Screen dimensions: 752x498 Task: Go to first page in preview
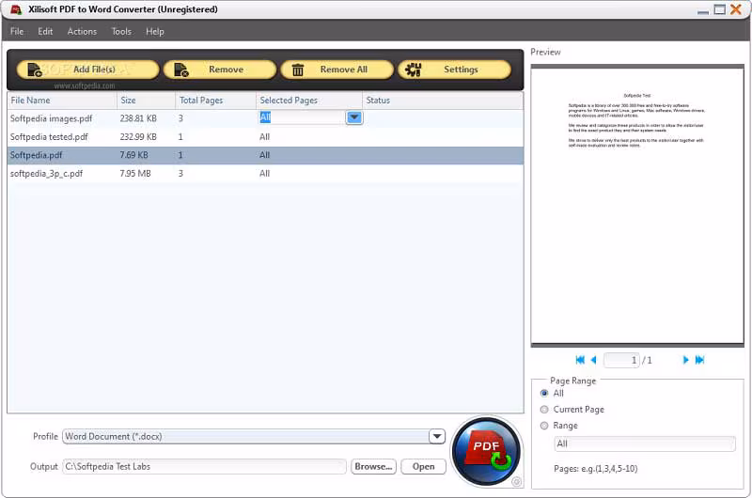580,360
